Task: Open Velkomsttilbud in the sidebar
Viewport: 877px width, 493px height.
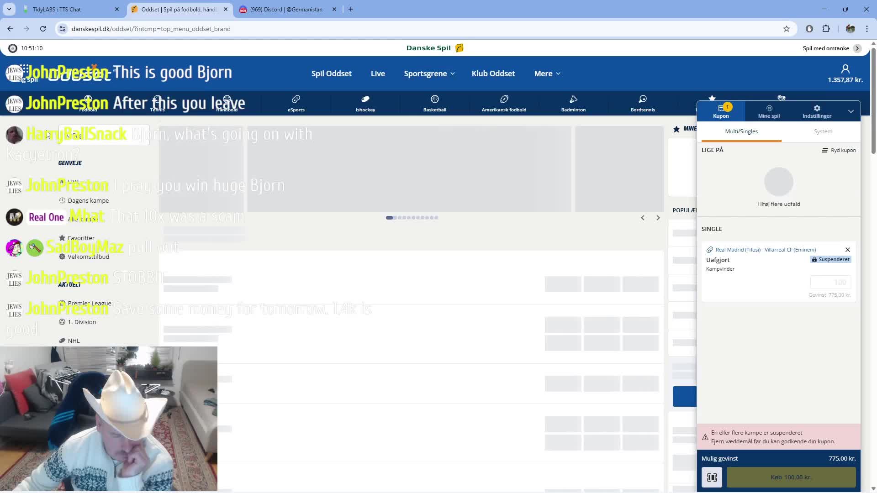Action: point(84,257)
